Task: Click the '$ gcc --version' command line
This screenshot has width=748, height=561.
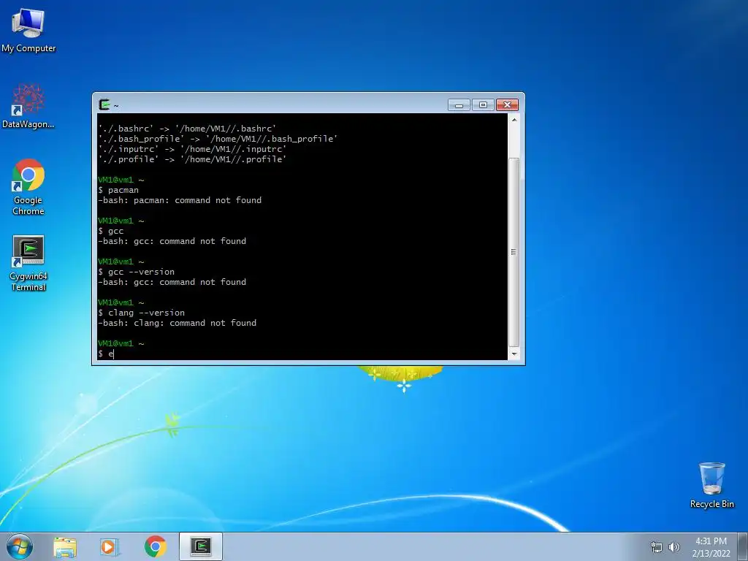Action: pos(137,272)
